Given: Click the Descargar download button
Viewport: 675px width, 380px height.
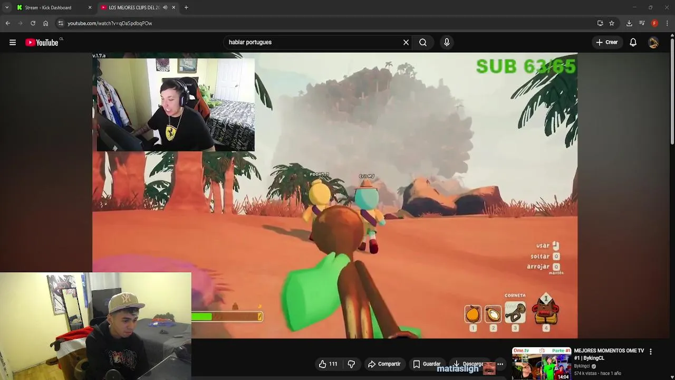Looking at the screenshot, I should (x=469, y=364).
